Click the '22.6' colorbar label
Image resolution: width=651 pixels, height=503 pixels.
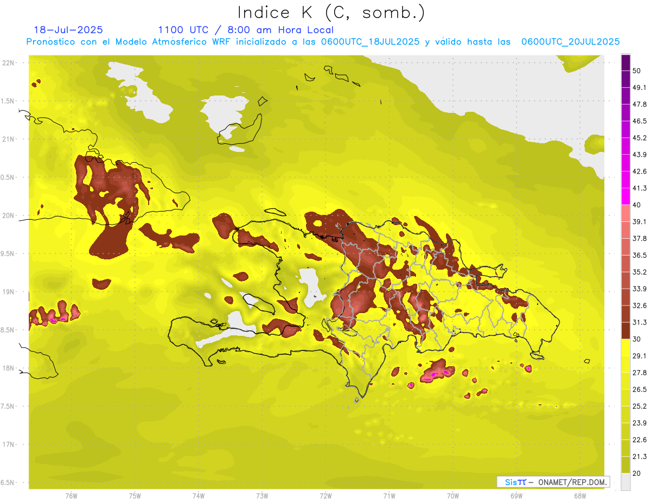[640, 440]
